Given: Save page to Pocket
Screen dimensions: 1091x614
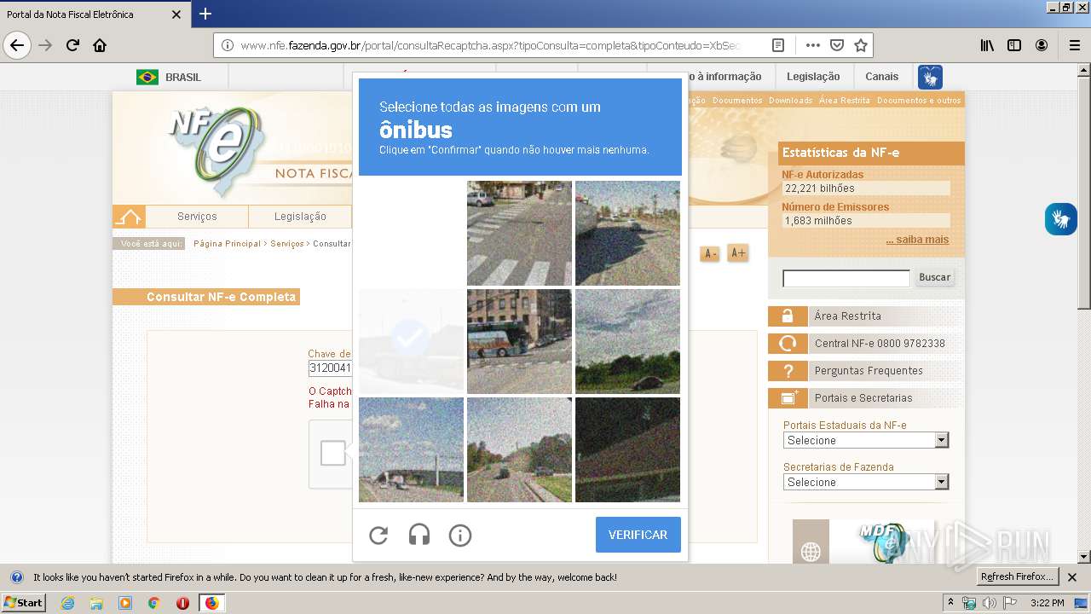Looking at the screenshot, I should [837, 45].
